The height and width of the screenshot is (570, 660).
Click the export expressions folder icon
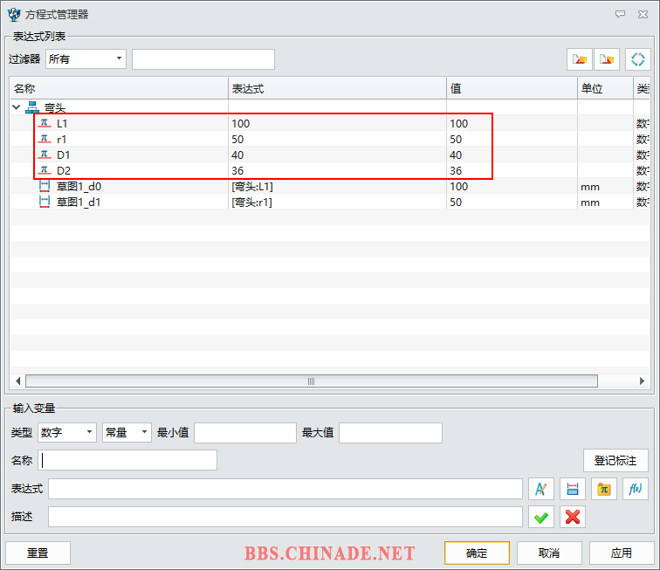pyautogui.click(x=607, y=59)
